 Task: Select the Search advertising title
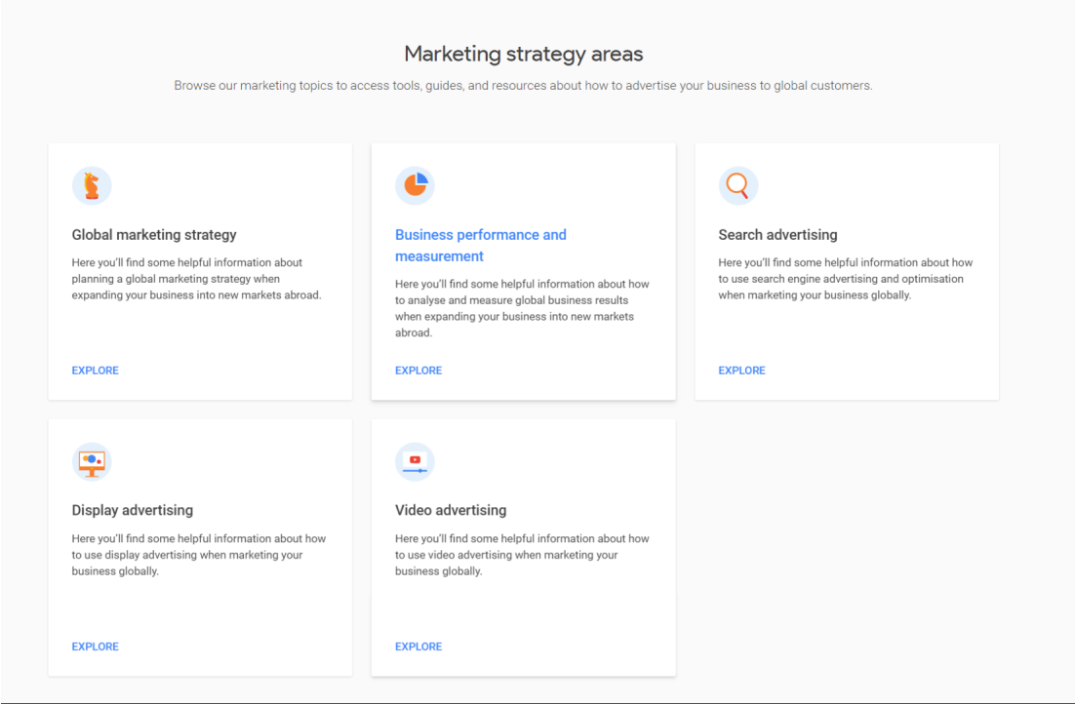tap(777, 235)
